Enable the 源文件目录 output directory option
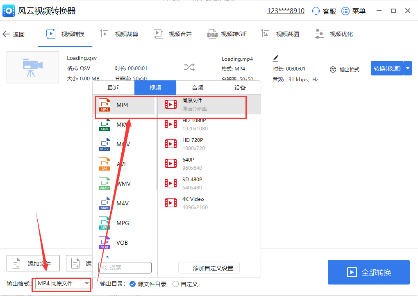Screen dimensions: 418x296 [x=132, y=284]
